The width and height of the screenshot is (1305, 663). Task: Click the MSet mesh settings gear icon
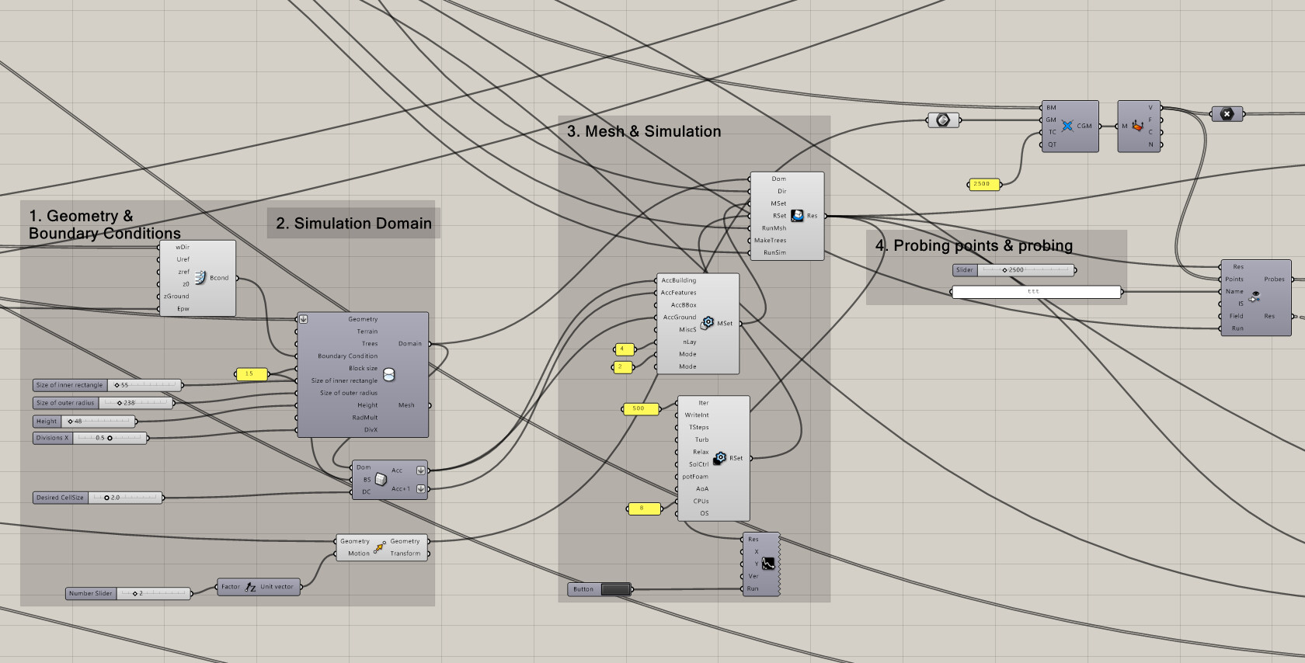[x=708, y=323]
